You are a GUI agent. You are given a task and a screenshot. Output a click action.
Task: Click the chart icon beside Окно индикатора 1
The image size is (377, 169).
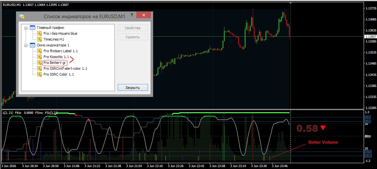click(x=33, y=45)
